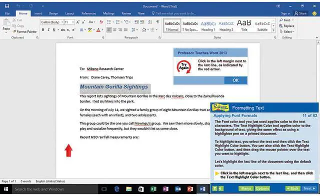
Task: Switch to the Layout tab
Action: (70, 13)
